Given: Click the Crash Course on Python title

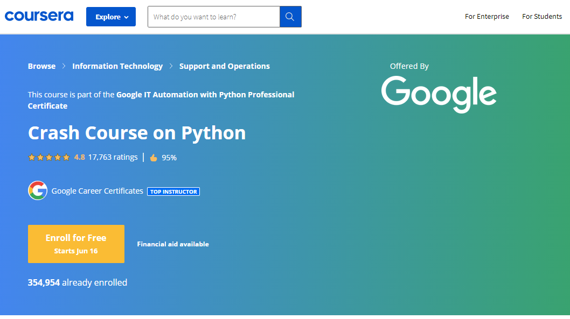Looking at the screenshot, I should 137,133.
